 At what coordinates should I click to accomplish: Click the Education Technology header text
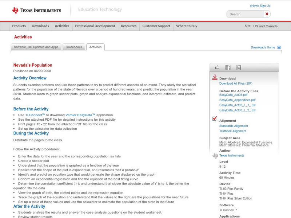point(100,9)
